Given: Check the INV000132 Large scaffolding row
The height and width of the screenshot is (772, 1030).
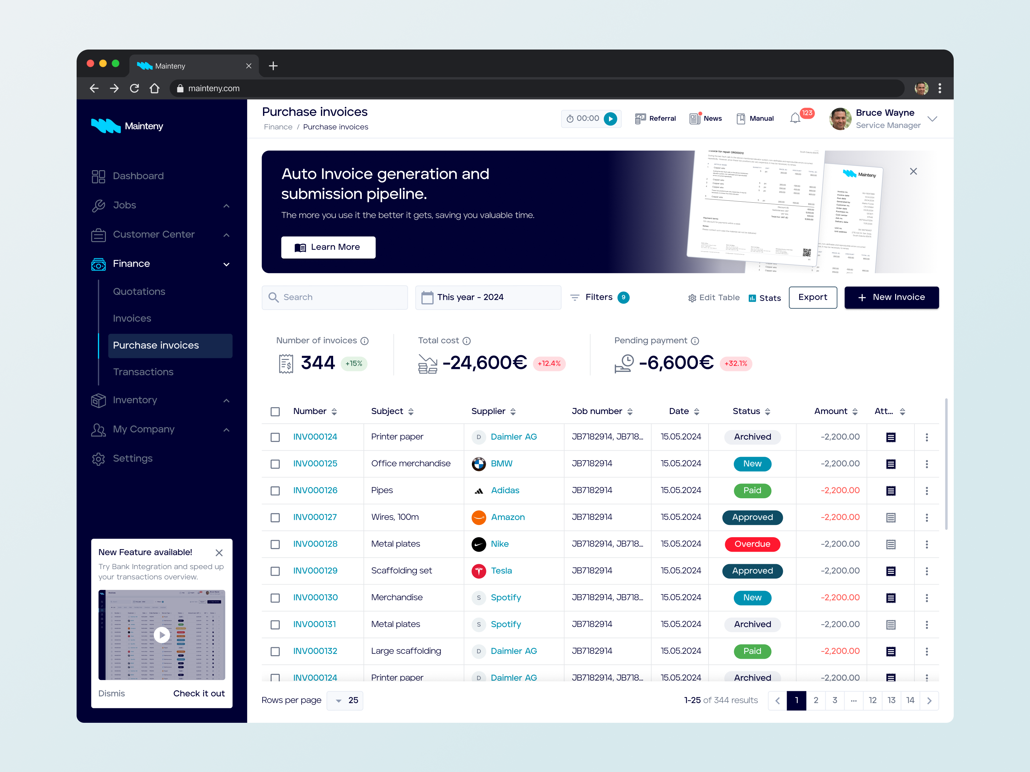Looking at the screenshot, I should click(275, 651).
